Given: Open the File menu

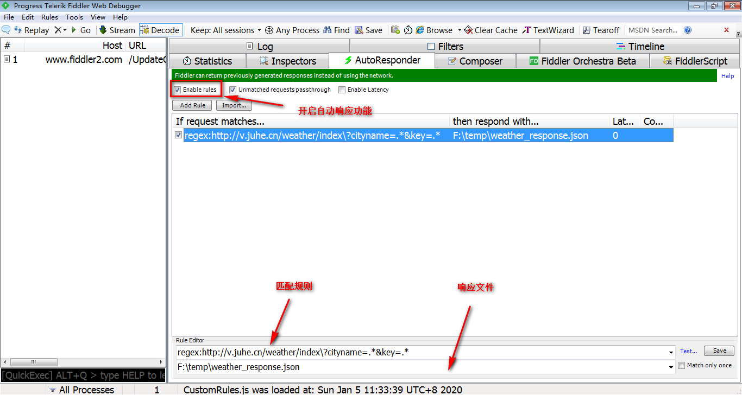Looking at the screenshot, I should pos(9,17).
